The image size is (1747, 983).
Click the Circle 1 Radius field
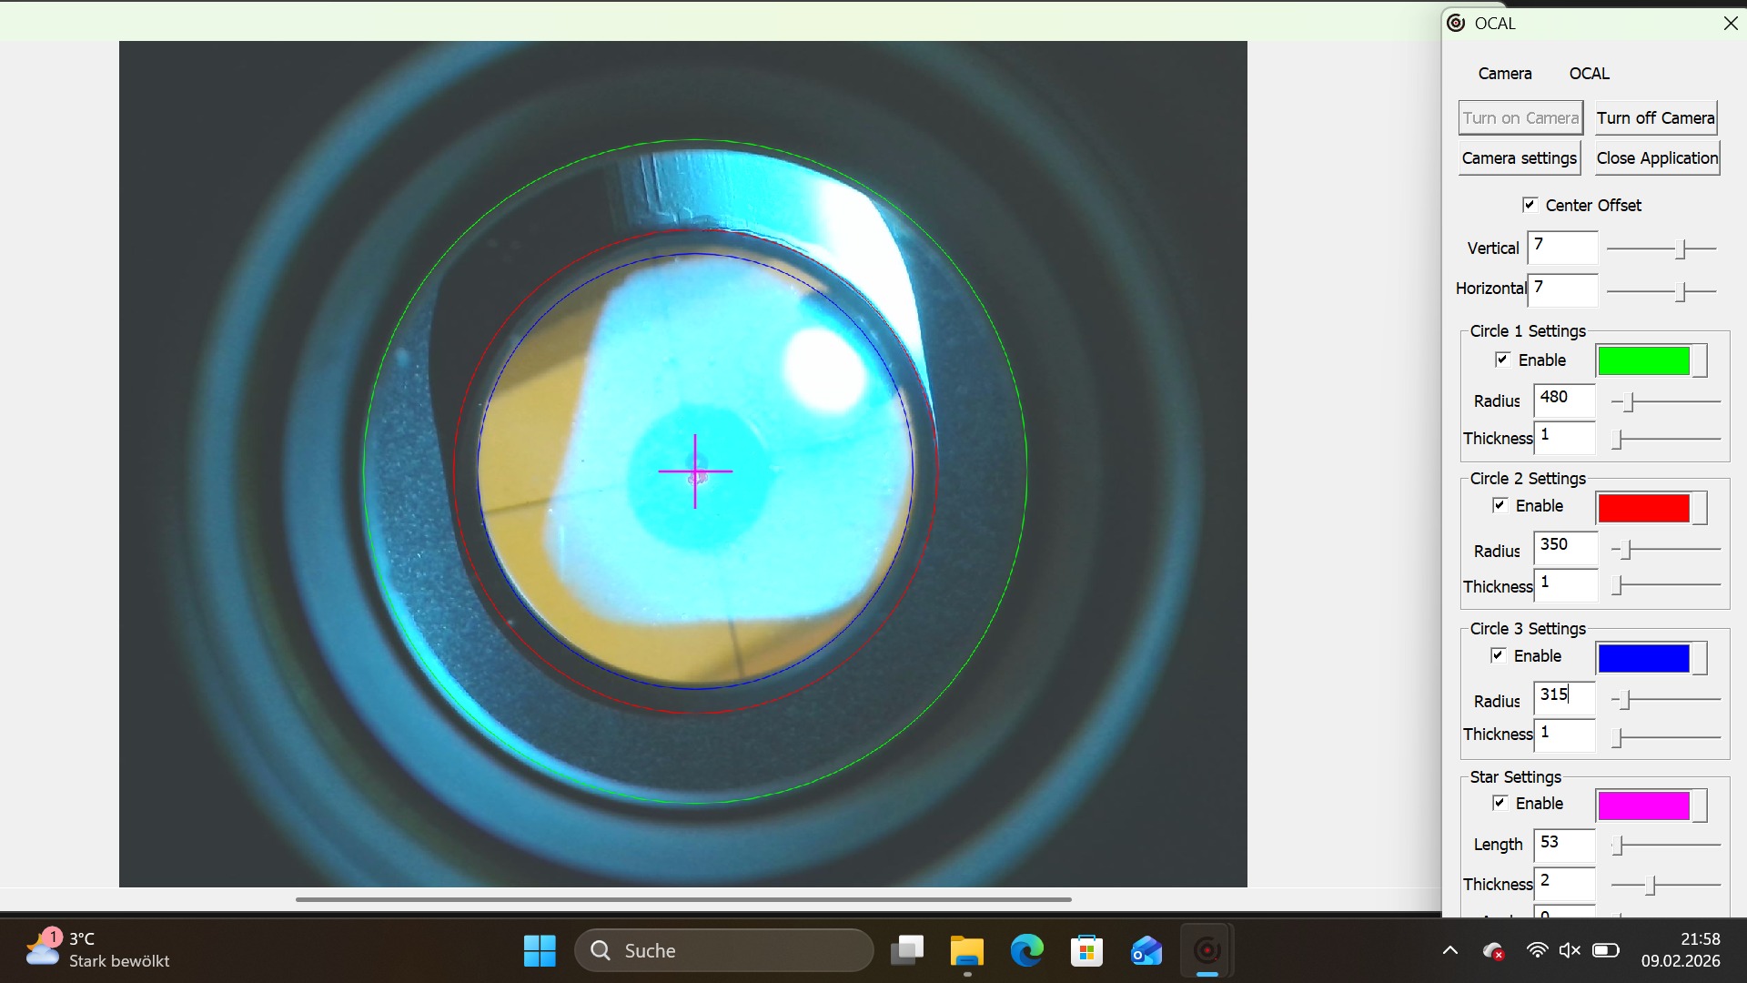[1565, 400]
